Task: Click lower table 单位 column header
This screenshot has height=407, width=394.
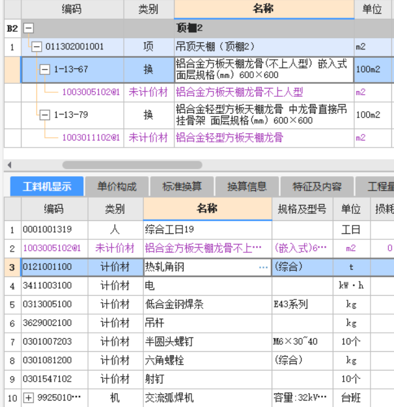Action: click(352, 209)
